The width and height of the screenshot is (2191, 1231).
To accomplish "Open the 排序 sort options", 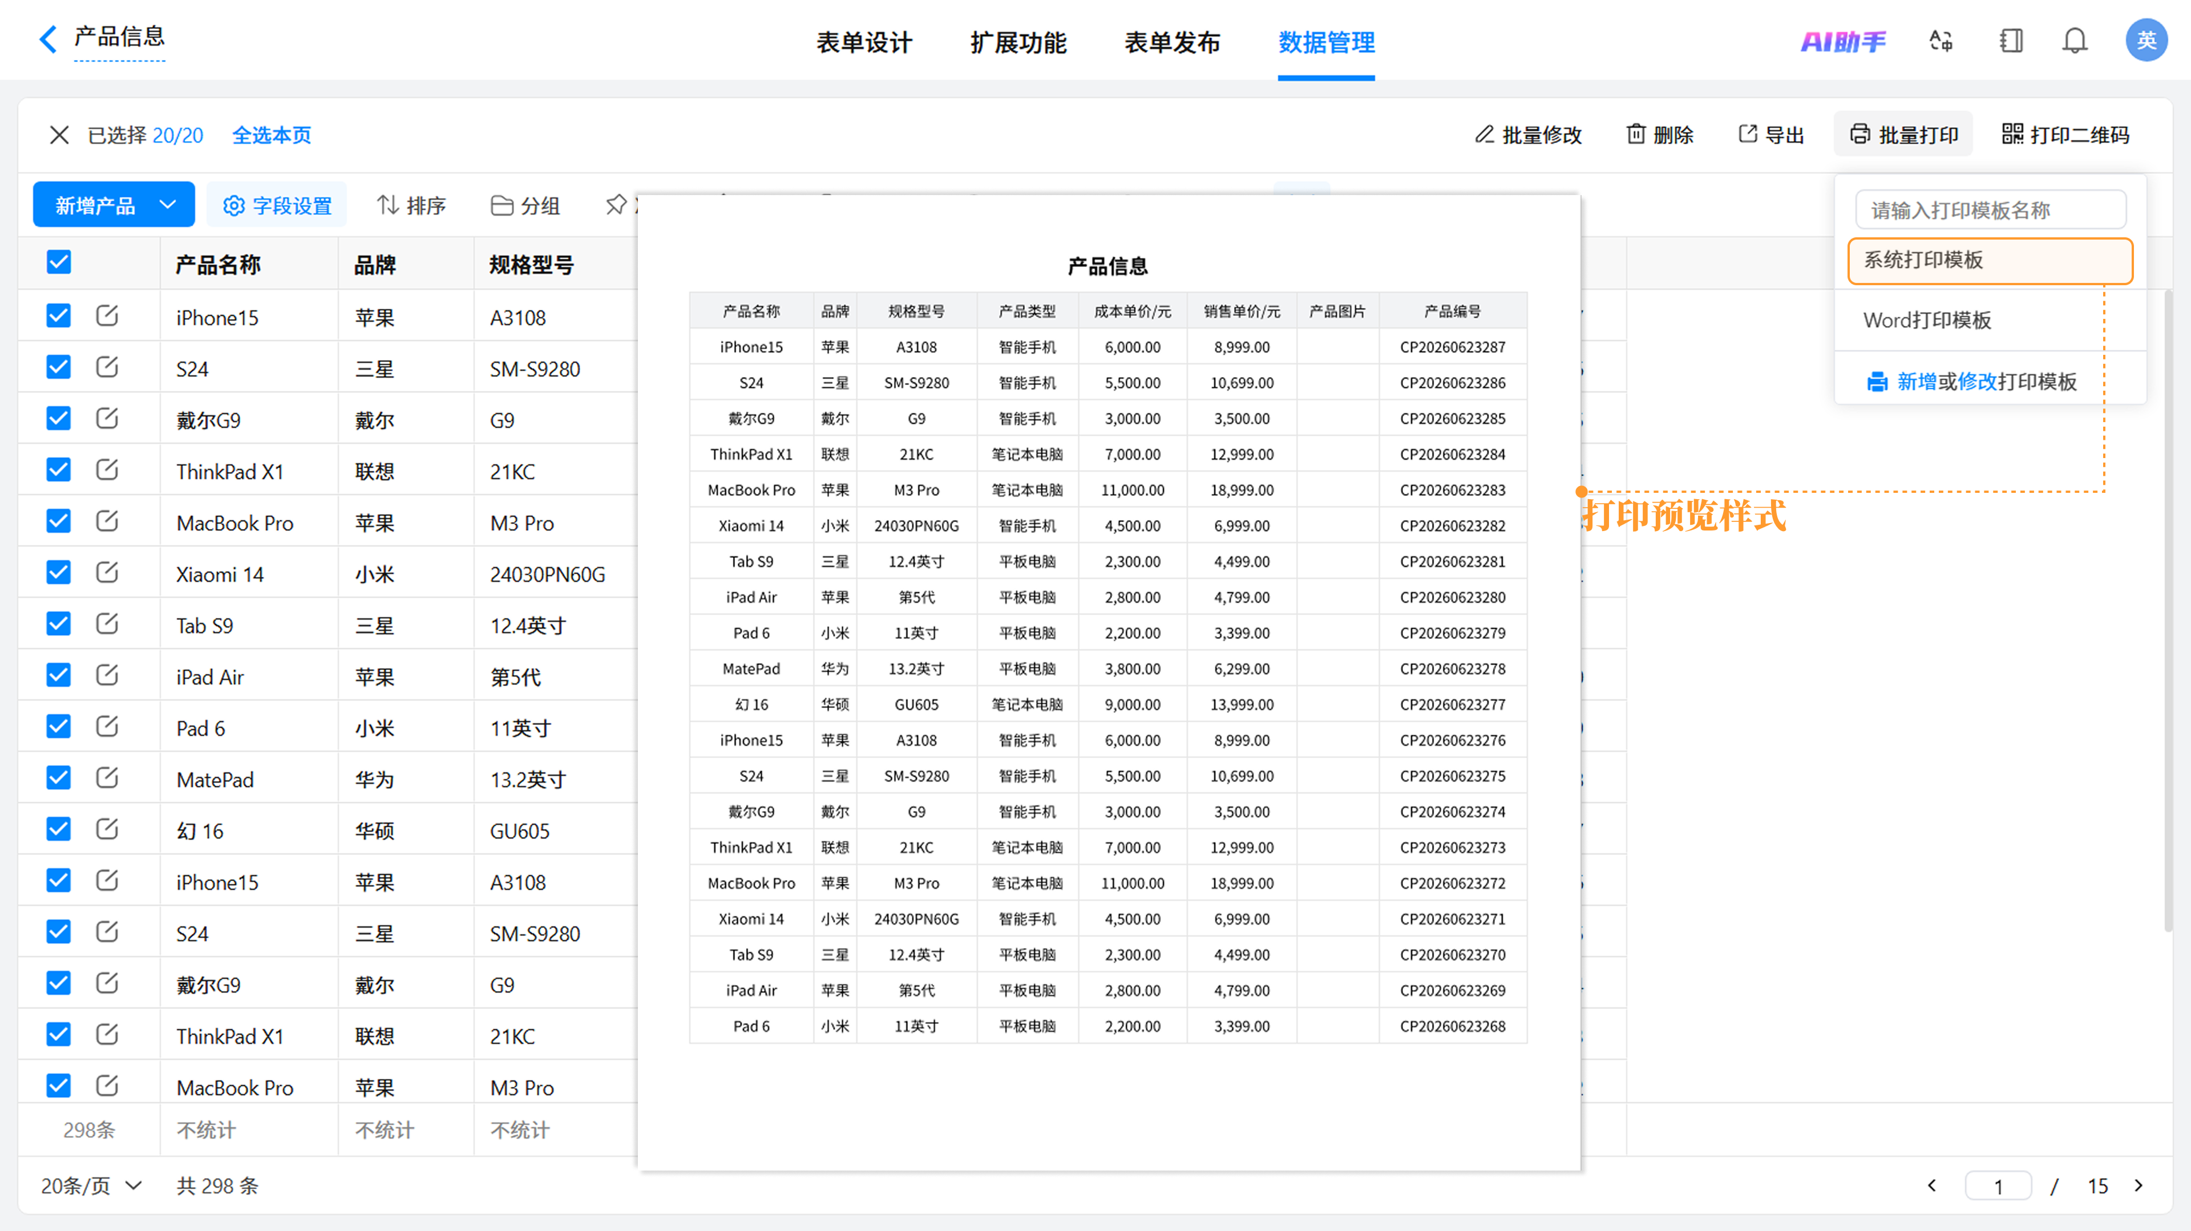I will 411,205.
